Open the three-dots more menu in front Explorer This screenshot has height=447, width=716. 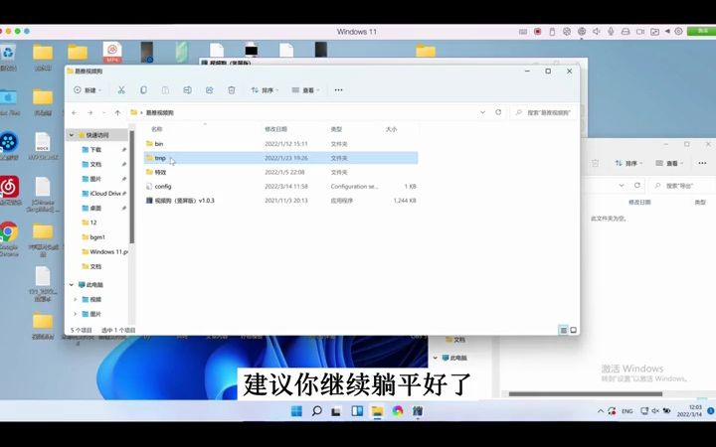(338, 90)
